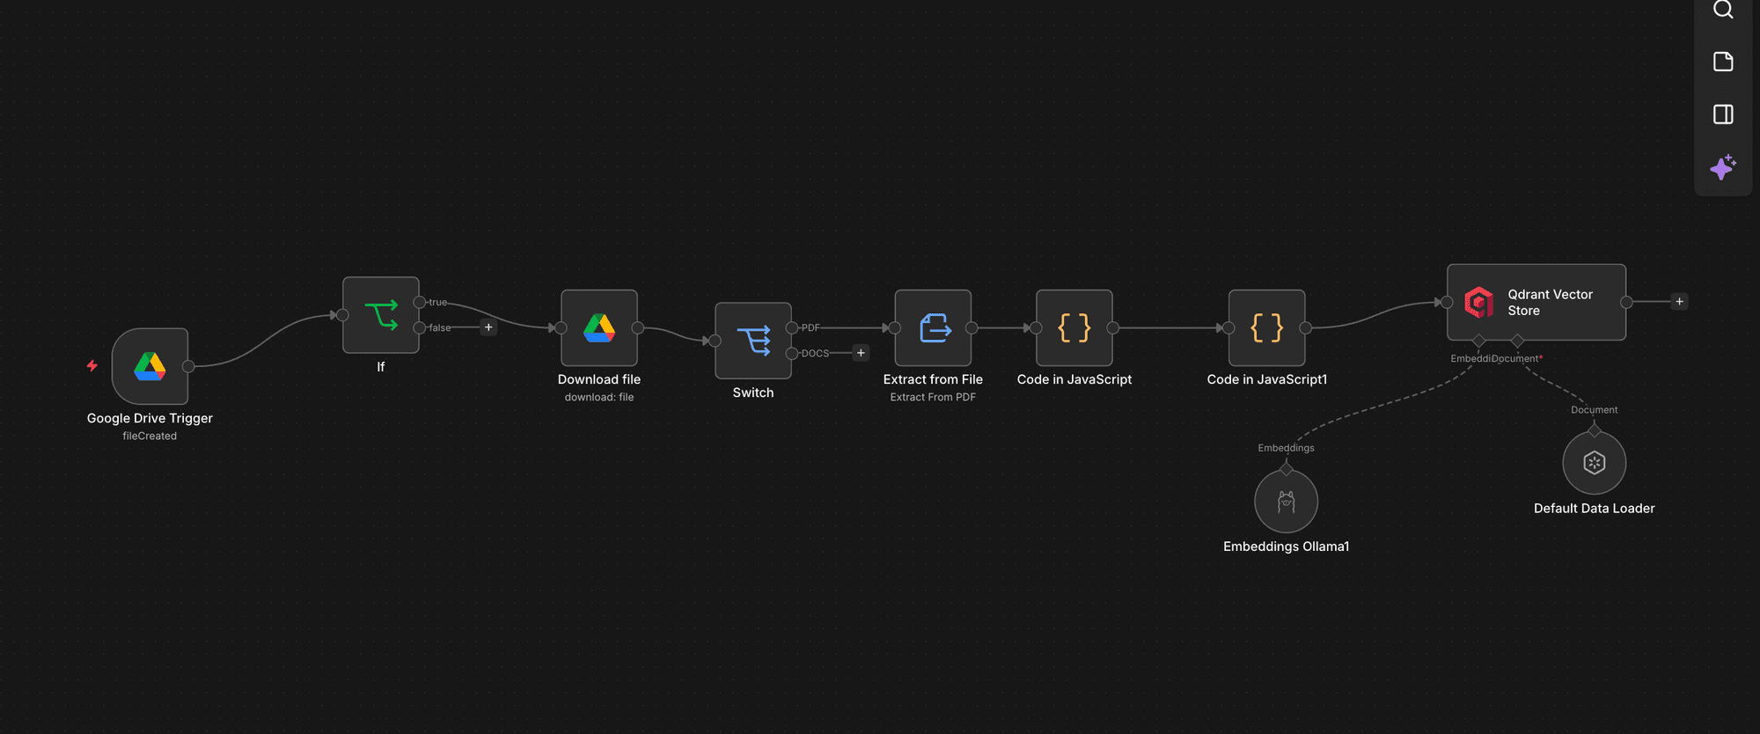
Task: Select the Google Drive Trigger node
Action: pos(150,366)
